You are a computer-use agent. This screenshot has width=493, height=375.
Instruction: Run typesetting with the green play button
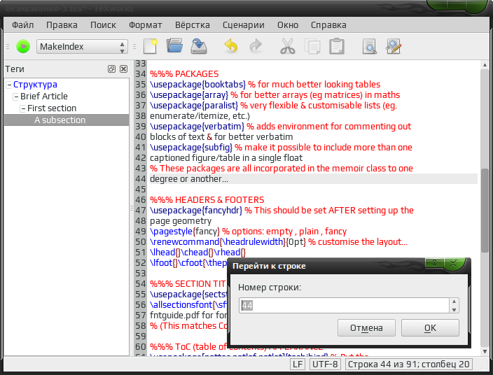[x=23, y=46]
